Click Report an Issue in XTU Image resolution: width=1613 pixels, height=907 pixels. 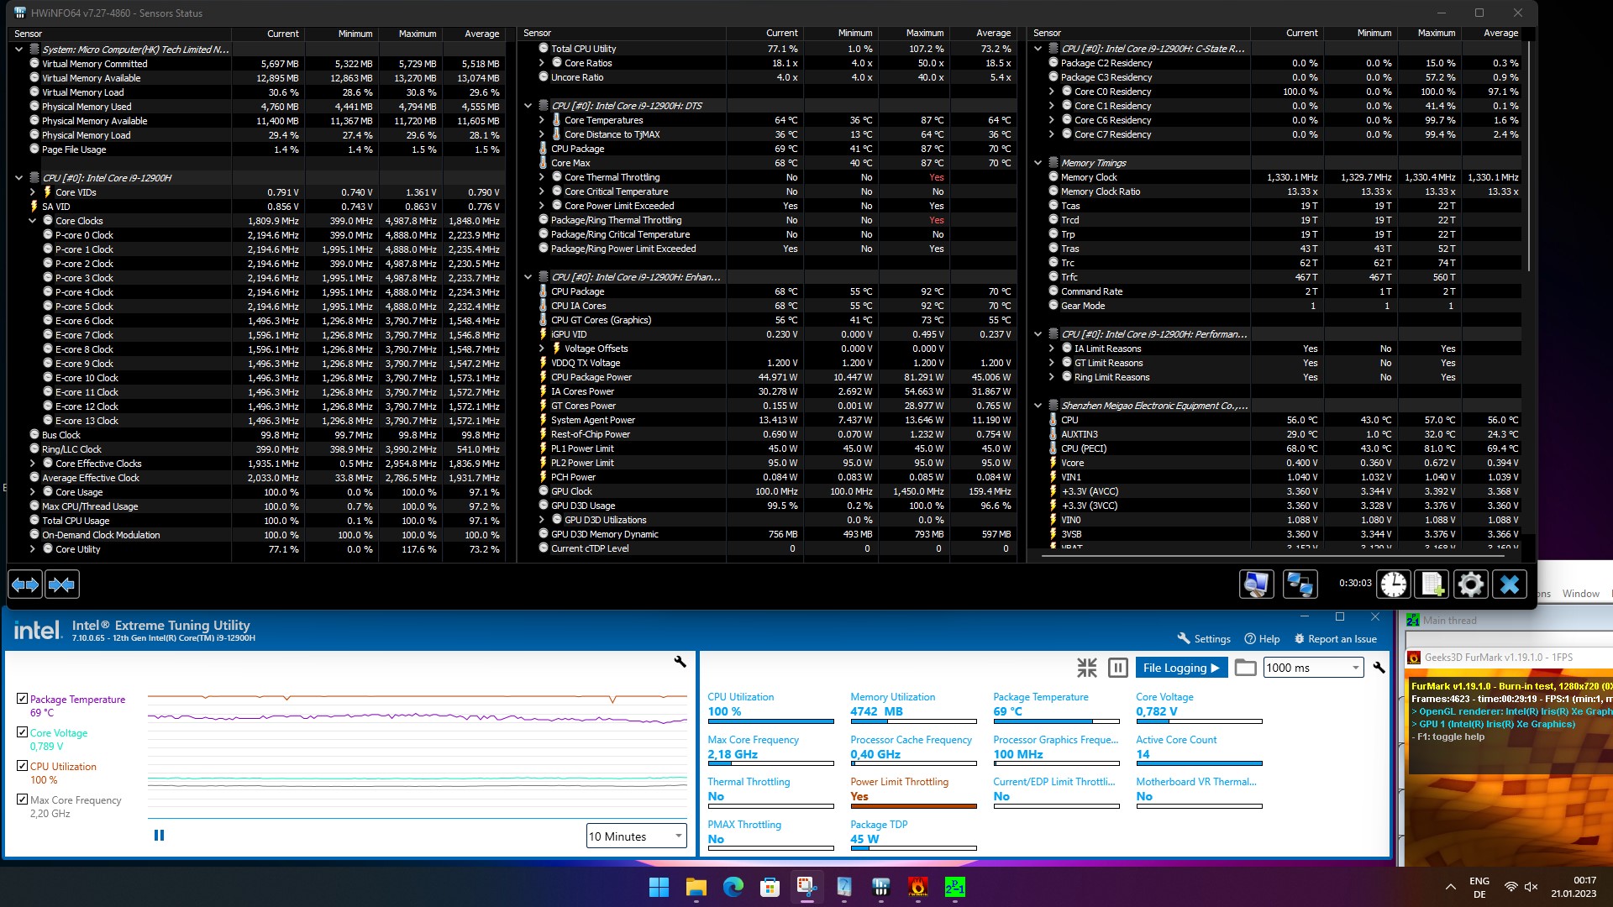(x=1335, y=639)
